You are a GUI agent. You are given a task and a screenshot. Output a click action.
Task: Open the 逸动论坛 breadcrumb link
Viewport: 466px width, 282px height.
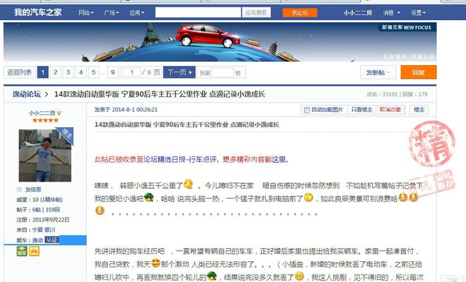coord(27,94)
